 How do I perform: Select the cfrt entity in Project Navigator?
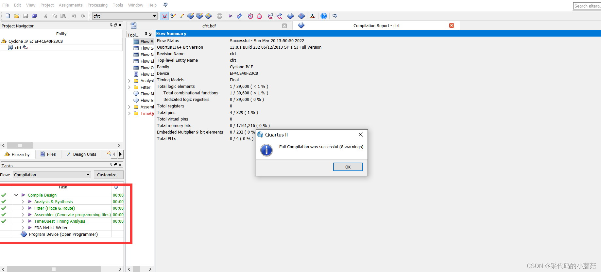[x=18, y=48]
